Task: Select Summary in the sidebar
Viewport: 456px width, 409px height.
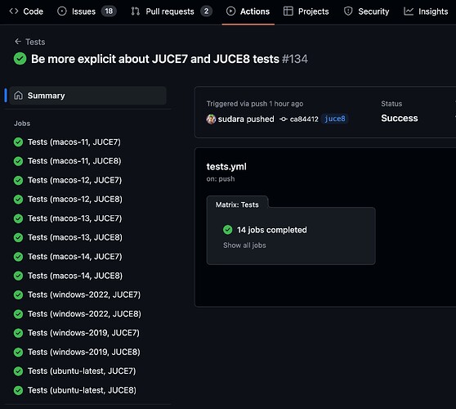Action: tap(87, 96)
